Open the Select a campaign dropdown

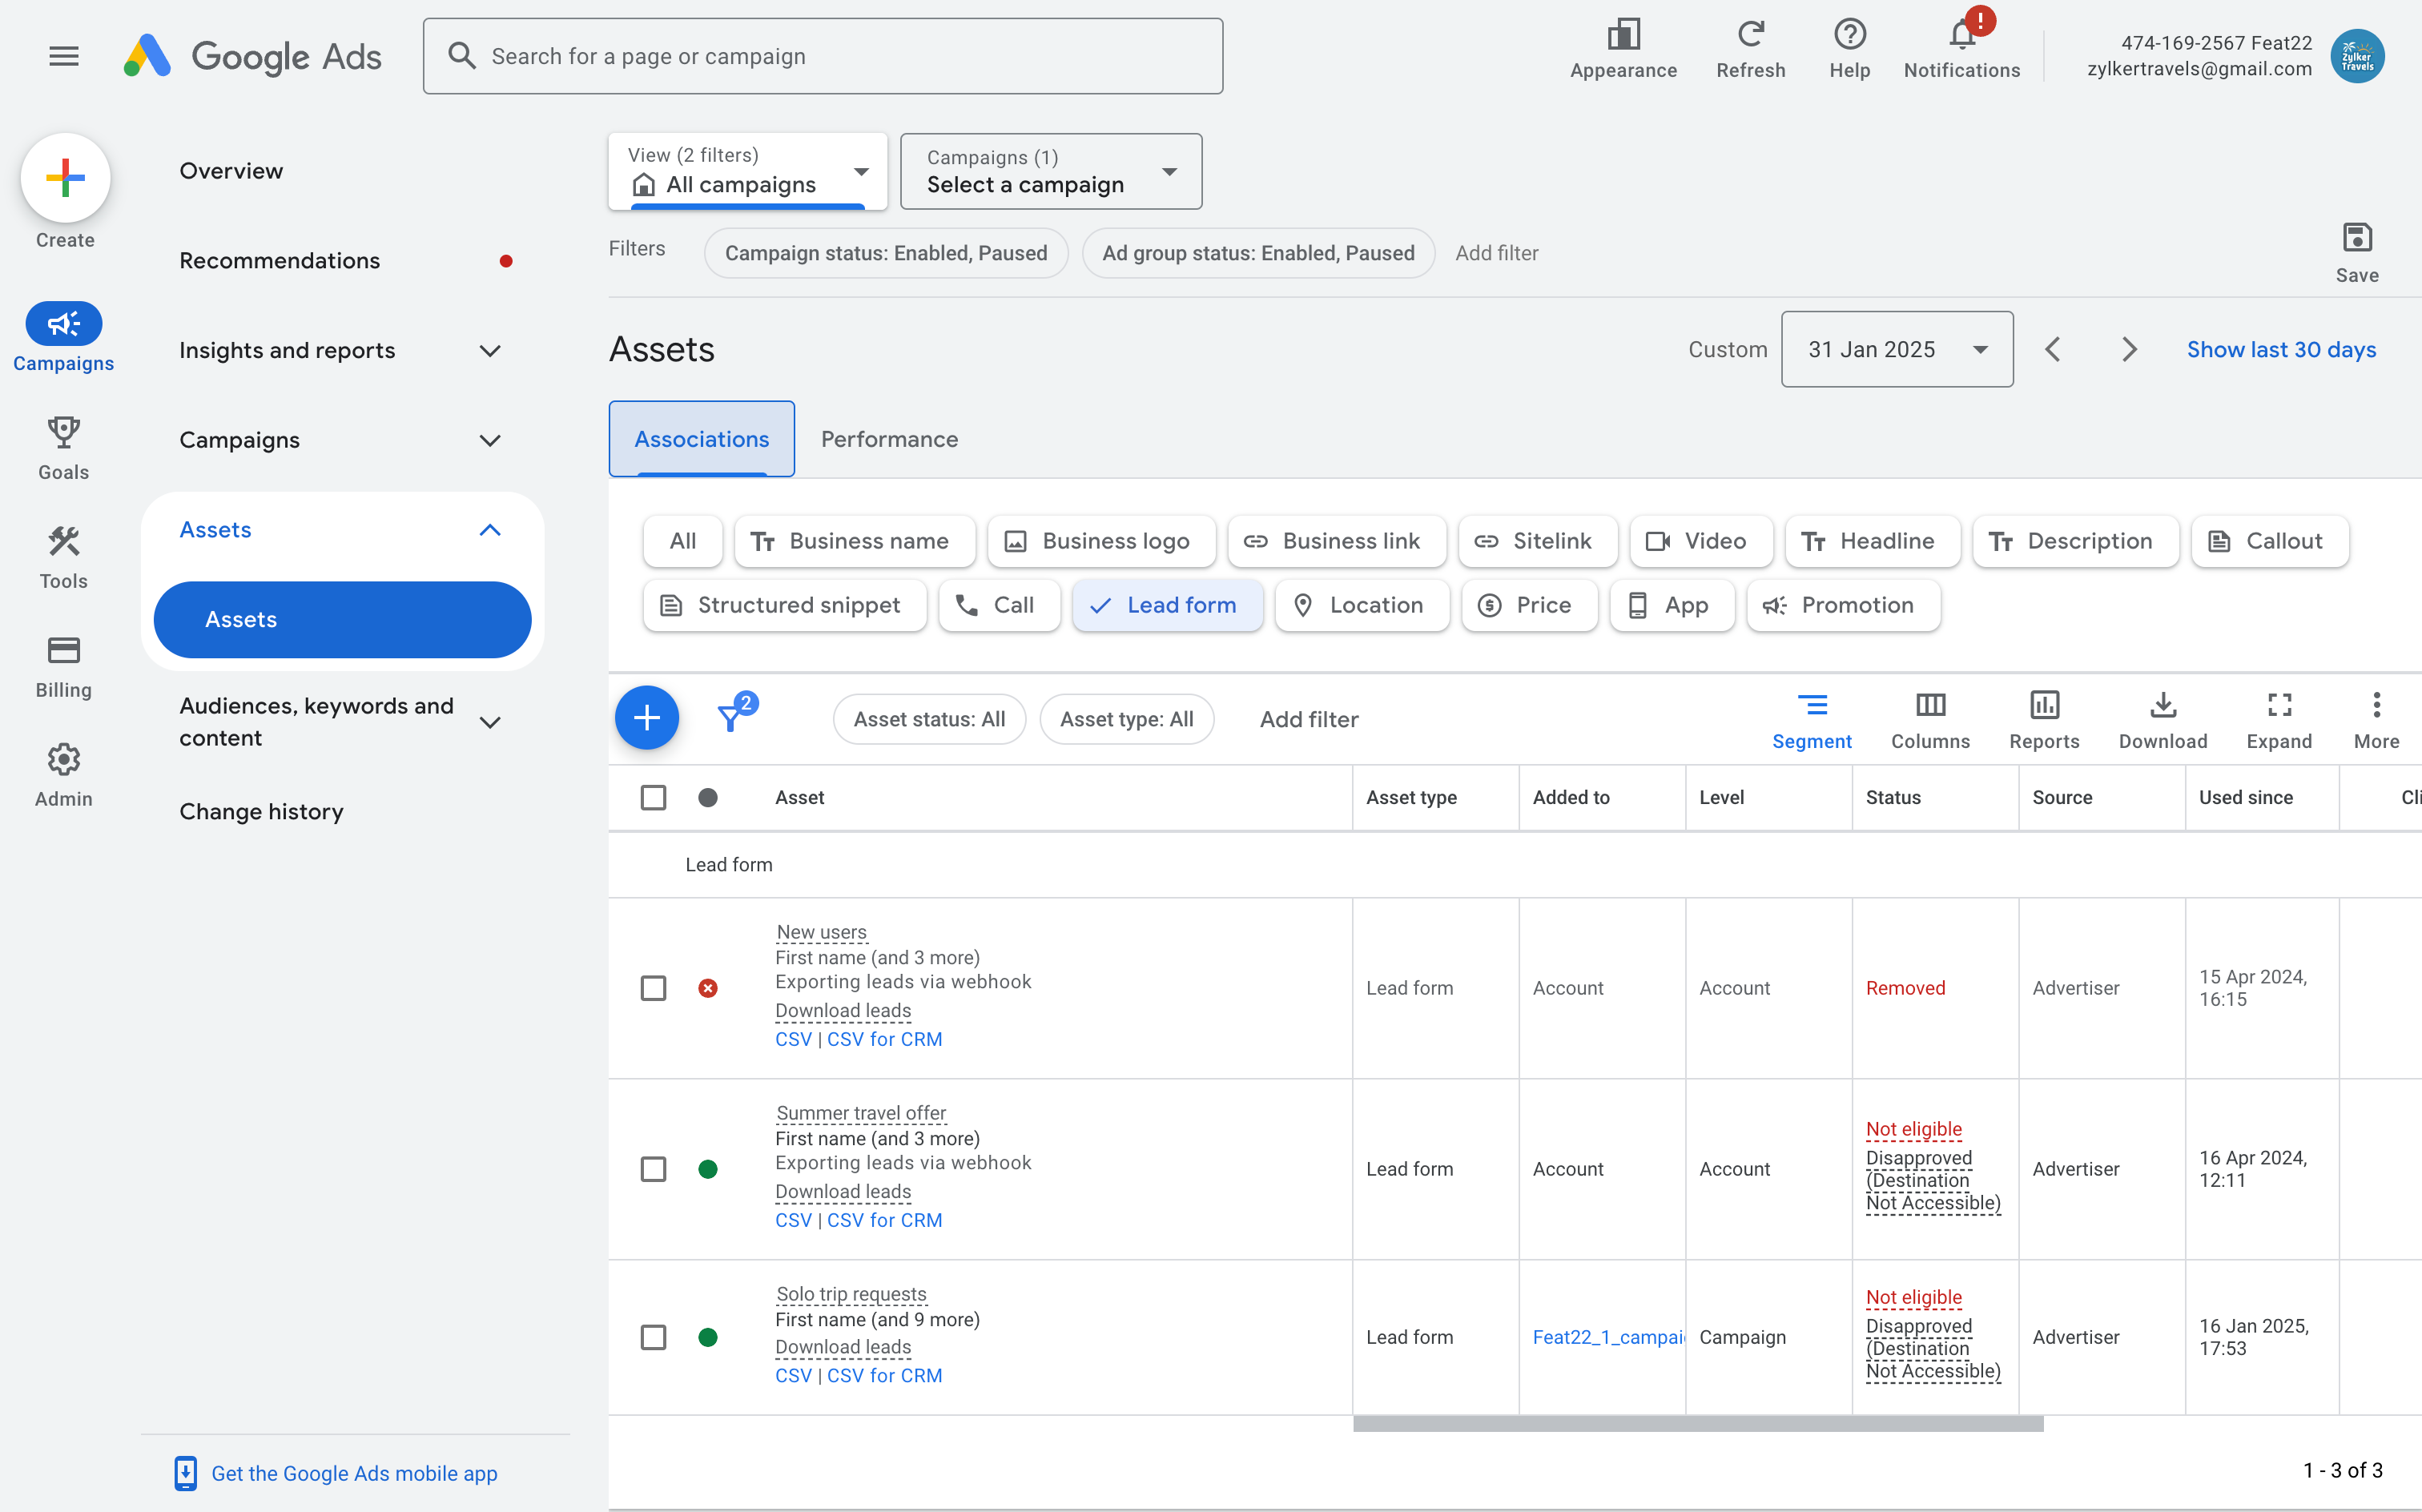point(1050,171)
